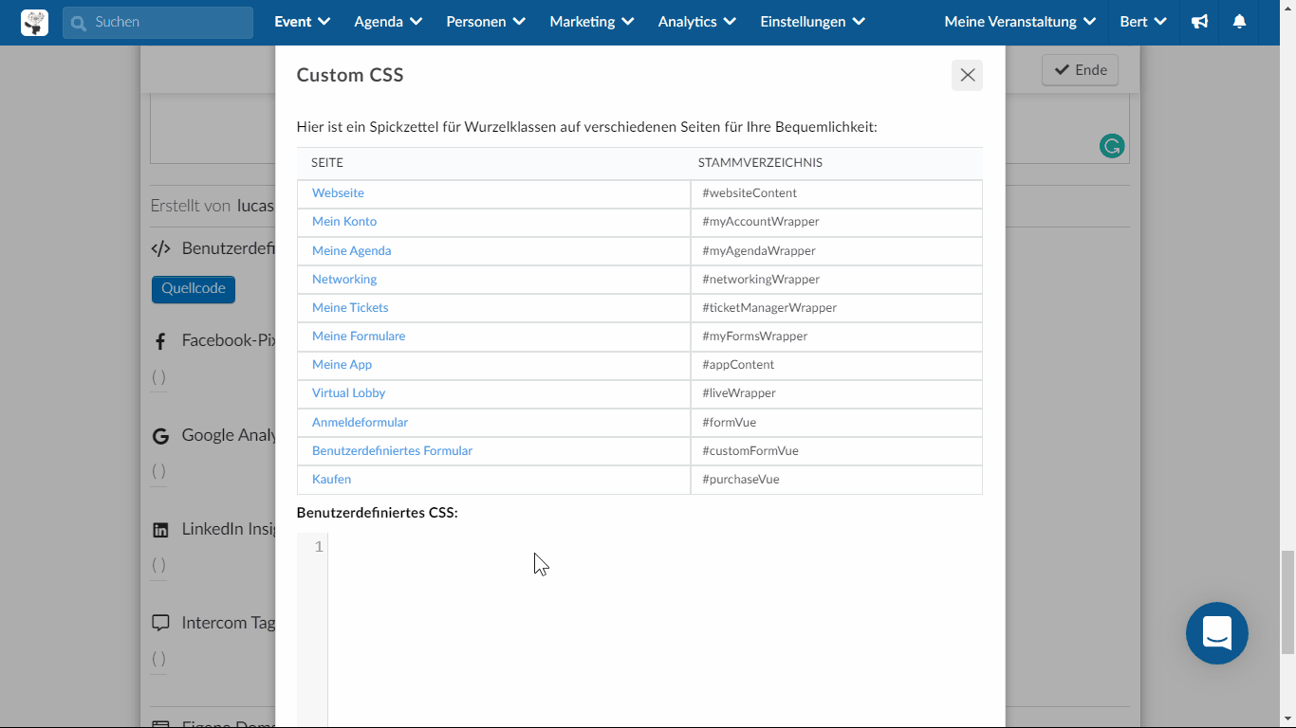Open the Kaufen link
1296x728 pixels.
331,480
